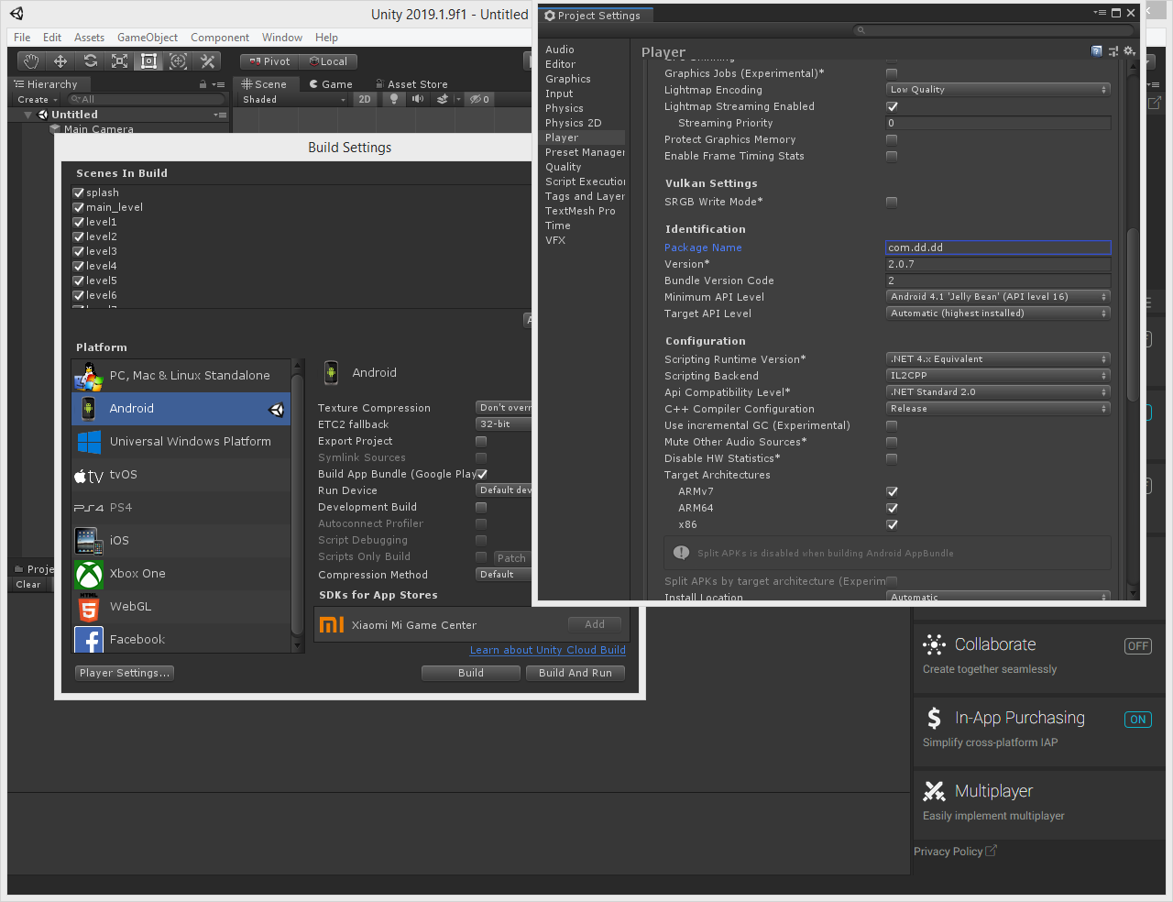Select the Move tool in toolbar
This screenshot has height=902, width=1173.
click(60, 61)
